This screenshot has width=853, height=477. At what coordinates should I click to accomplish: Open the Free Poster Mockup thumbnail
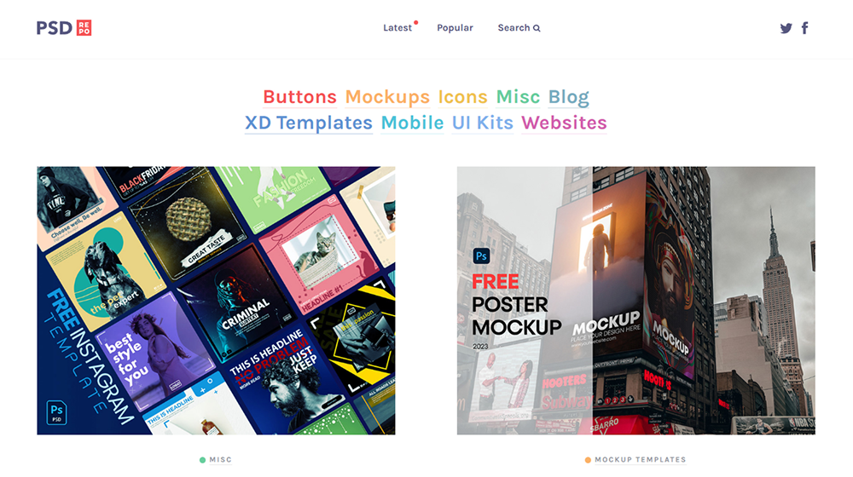(636, 301)
